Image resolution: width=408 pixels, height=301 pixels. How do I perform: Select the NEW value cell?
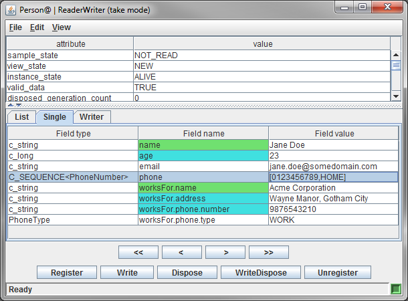(x=262, y=66)
